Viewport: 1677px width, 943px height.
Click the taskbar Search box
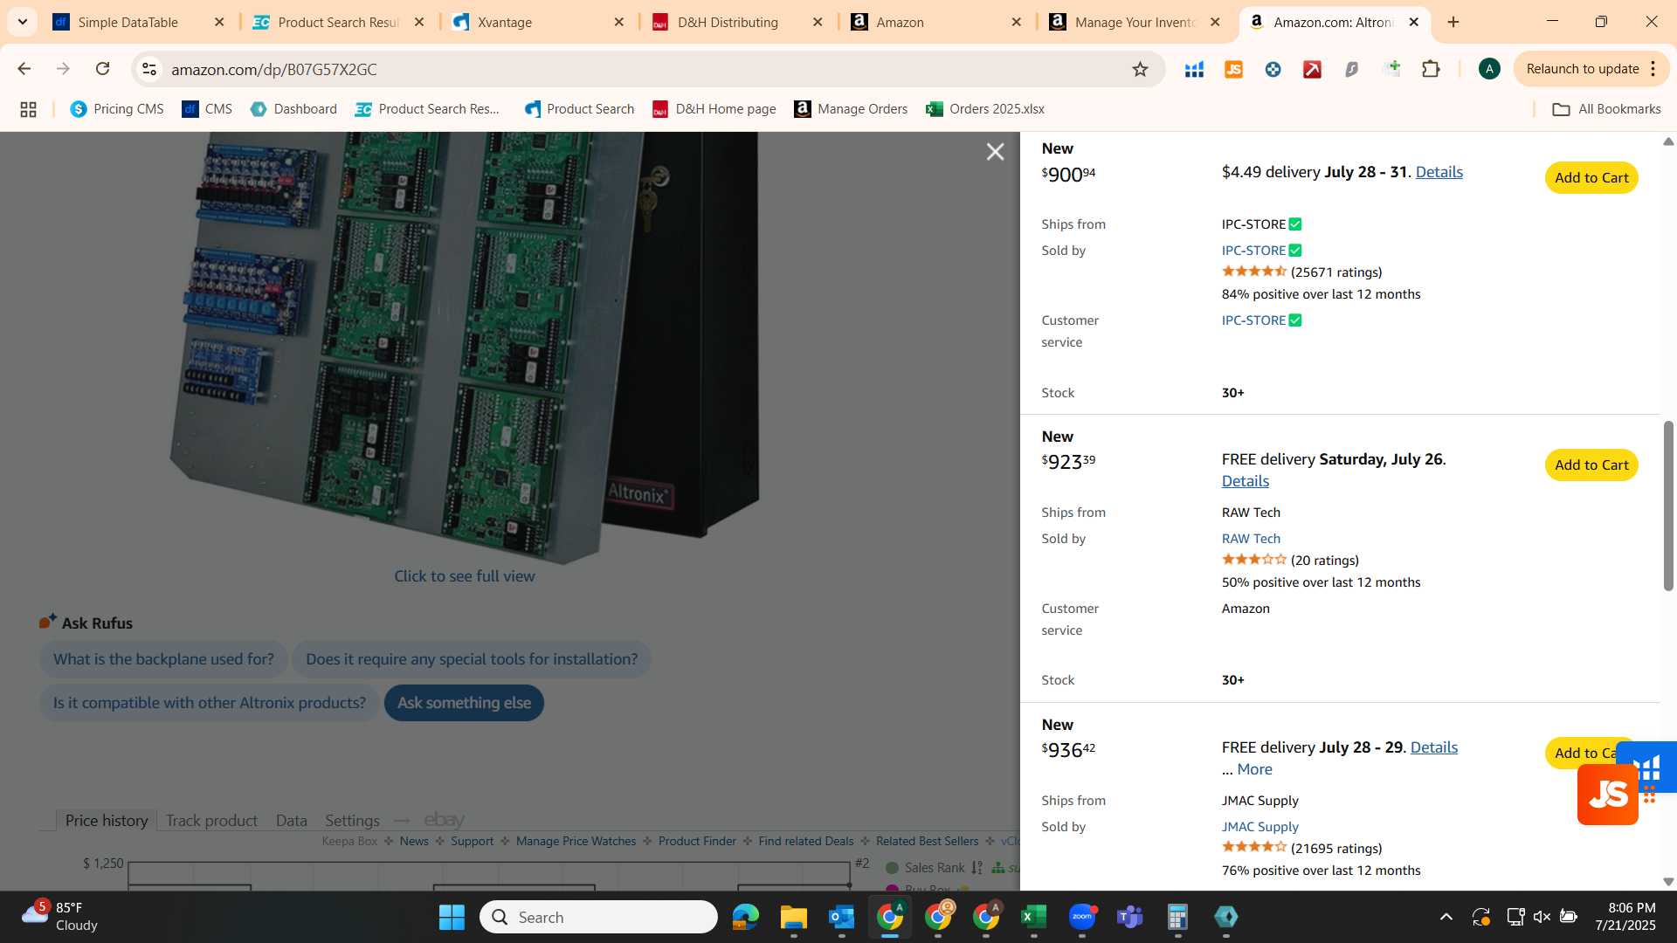(598, 917)
